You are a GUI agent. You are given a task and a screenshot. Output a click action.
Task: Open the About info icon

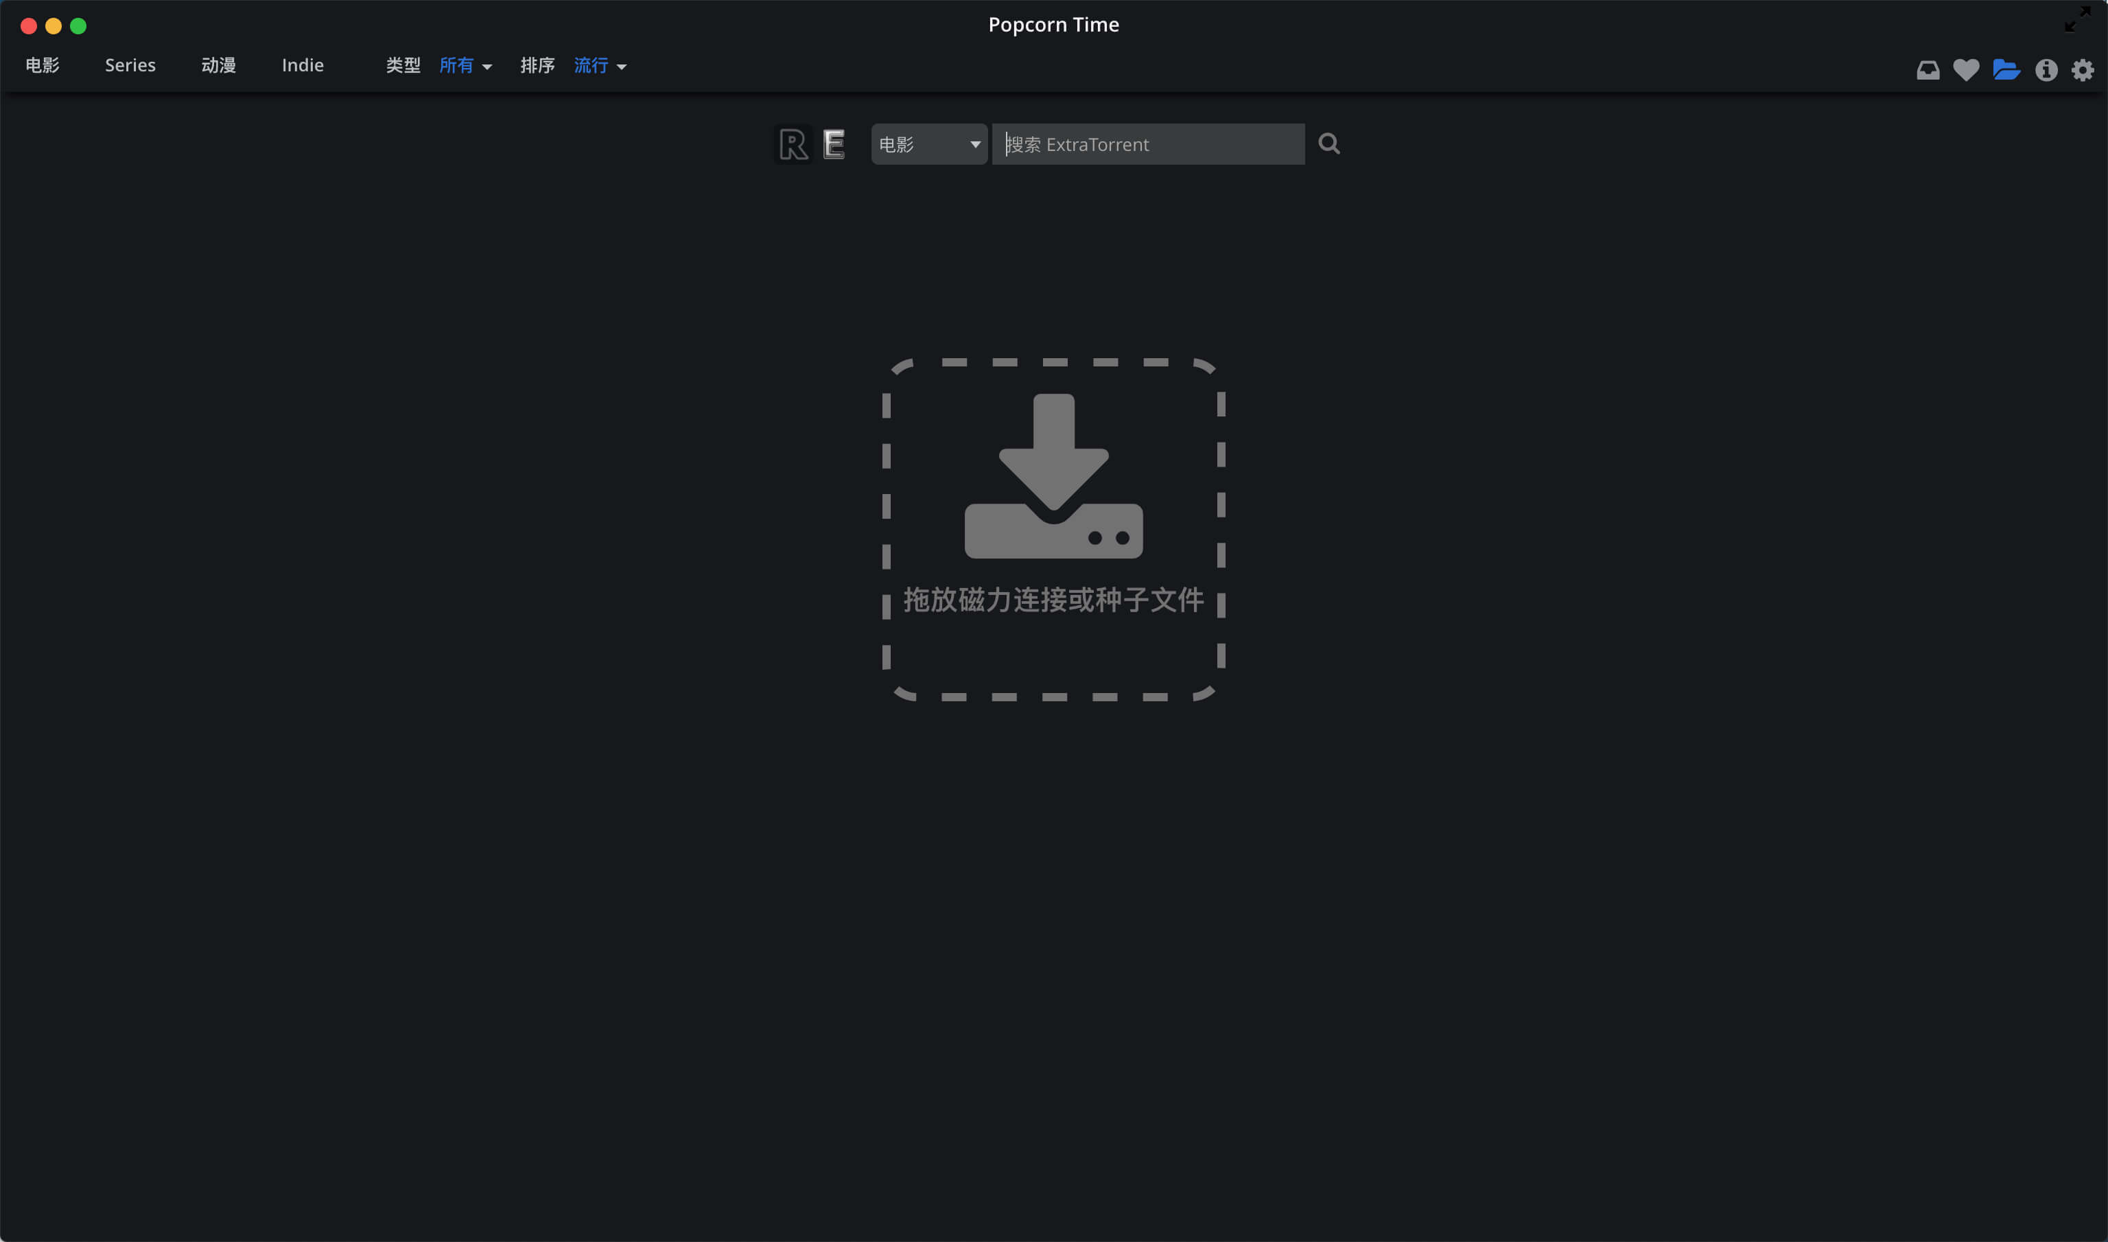pos(2046,69)
